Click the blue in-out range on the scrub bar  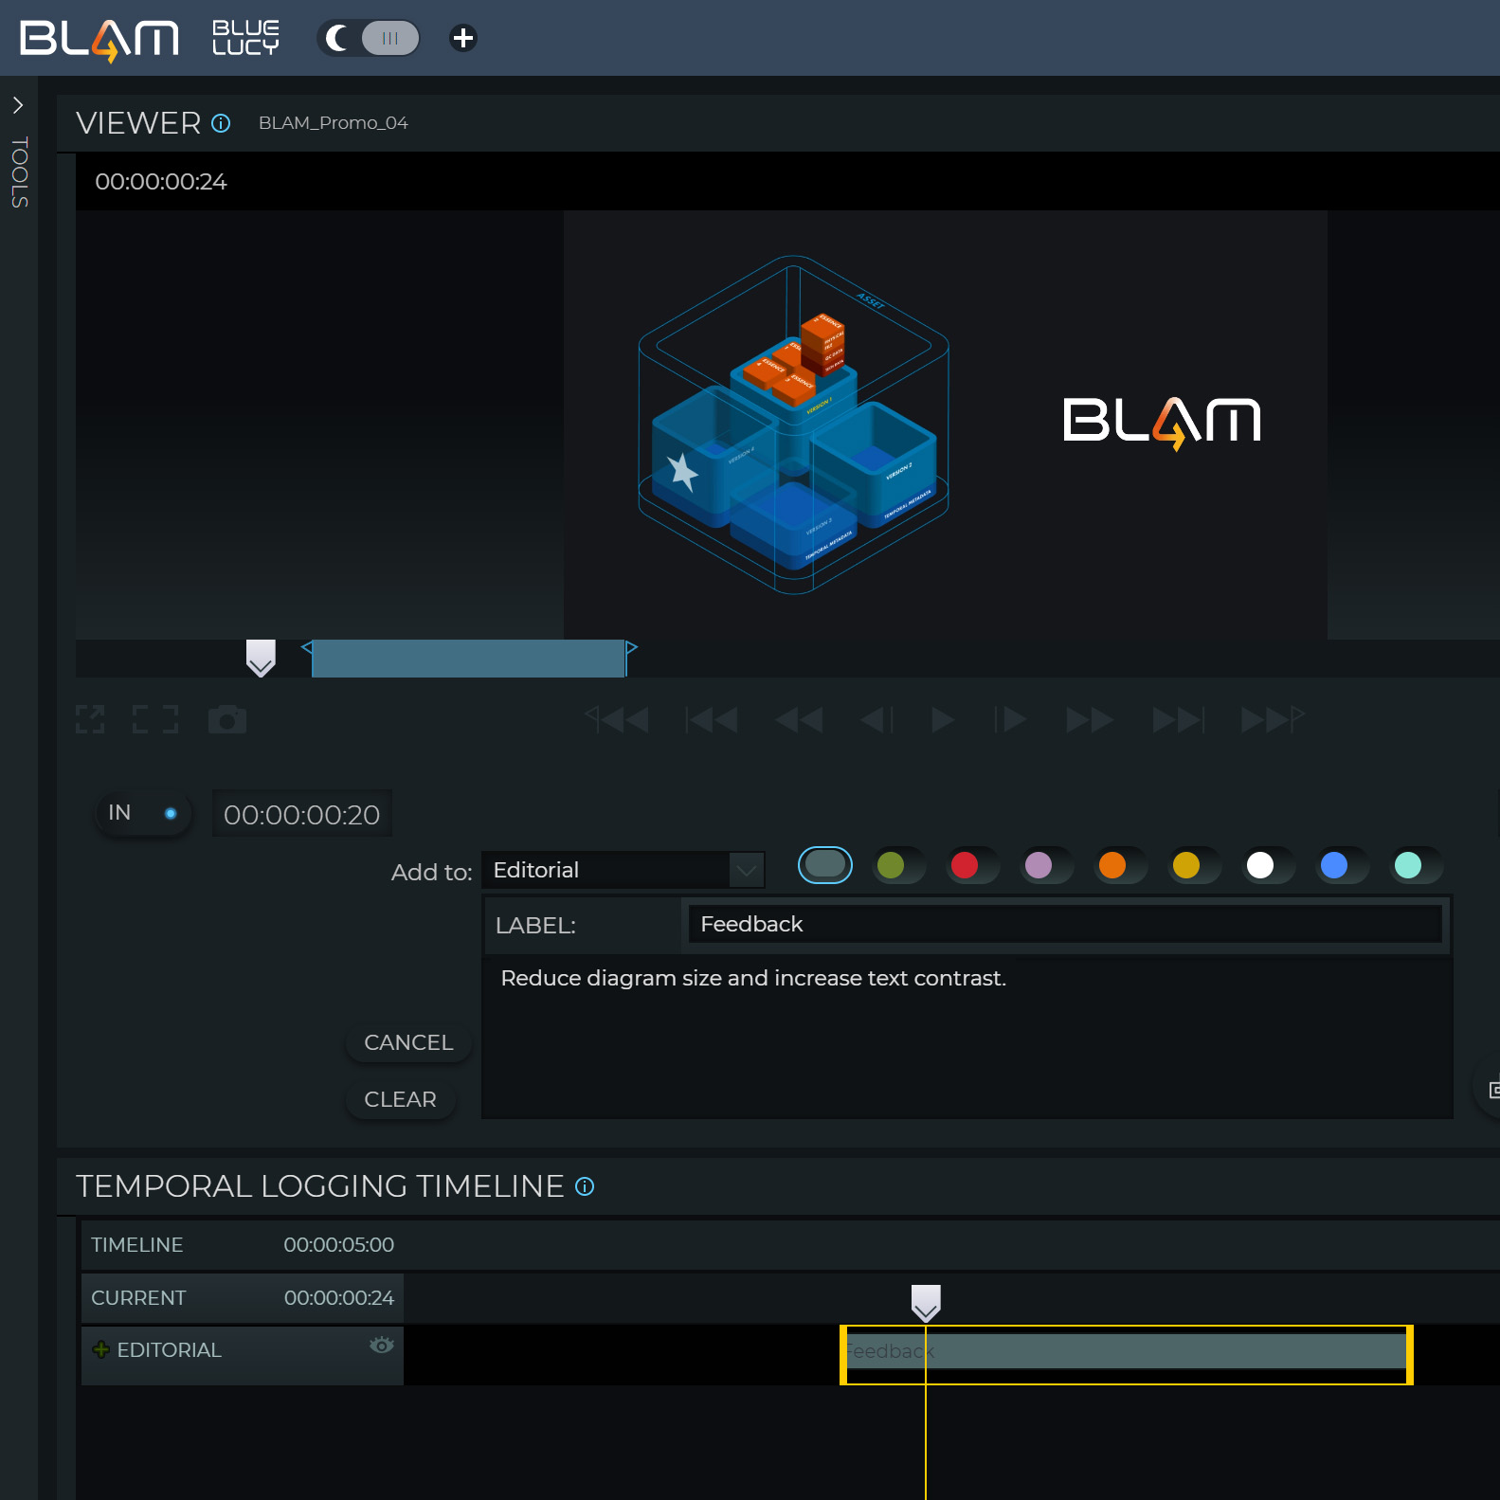468,659
